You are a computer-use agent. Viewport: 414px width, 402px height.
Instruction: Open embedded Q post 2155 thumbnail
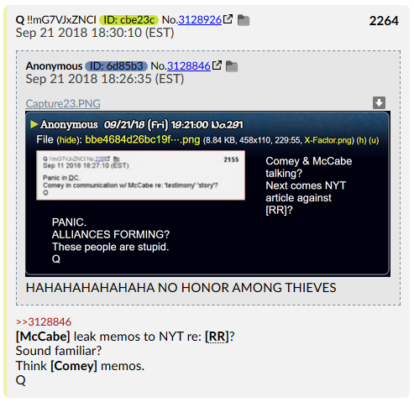(x=140, y=175)
